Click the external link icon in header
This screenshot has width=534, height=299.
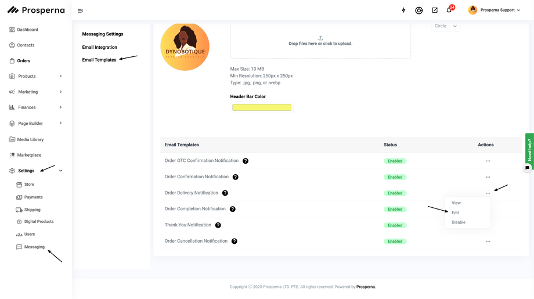click(434, 10)
